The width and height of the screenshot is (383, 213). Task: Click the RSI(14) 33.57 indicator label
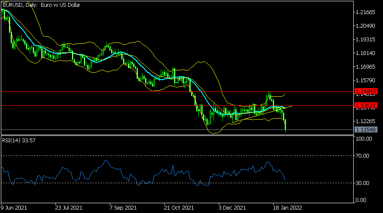[19, 141]
